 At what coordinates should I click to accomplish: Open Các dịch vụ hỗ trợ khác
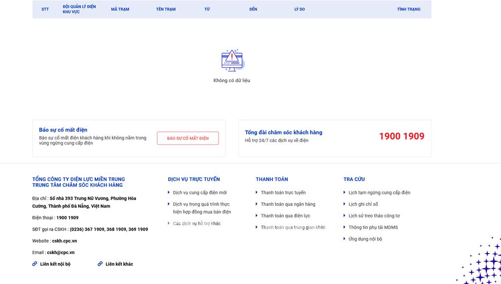[x=197, y=224]
